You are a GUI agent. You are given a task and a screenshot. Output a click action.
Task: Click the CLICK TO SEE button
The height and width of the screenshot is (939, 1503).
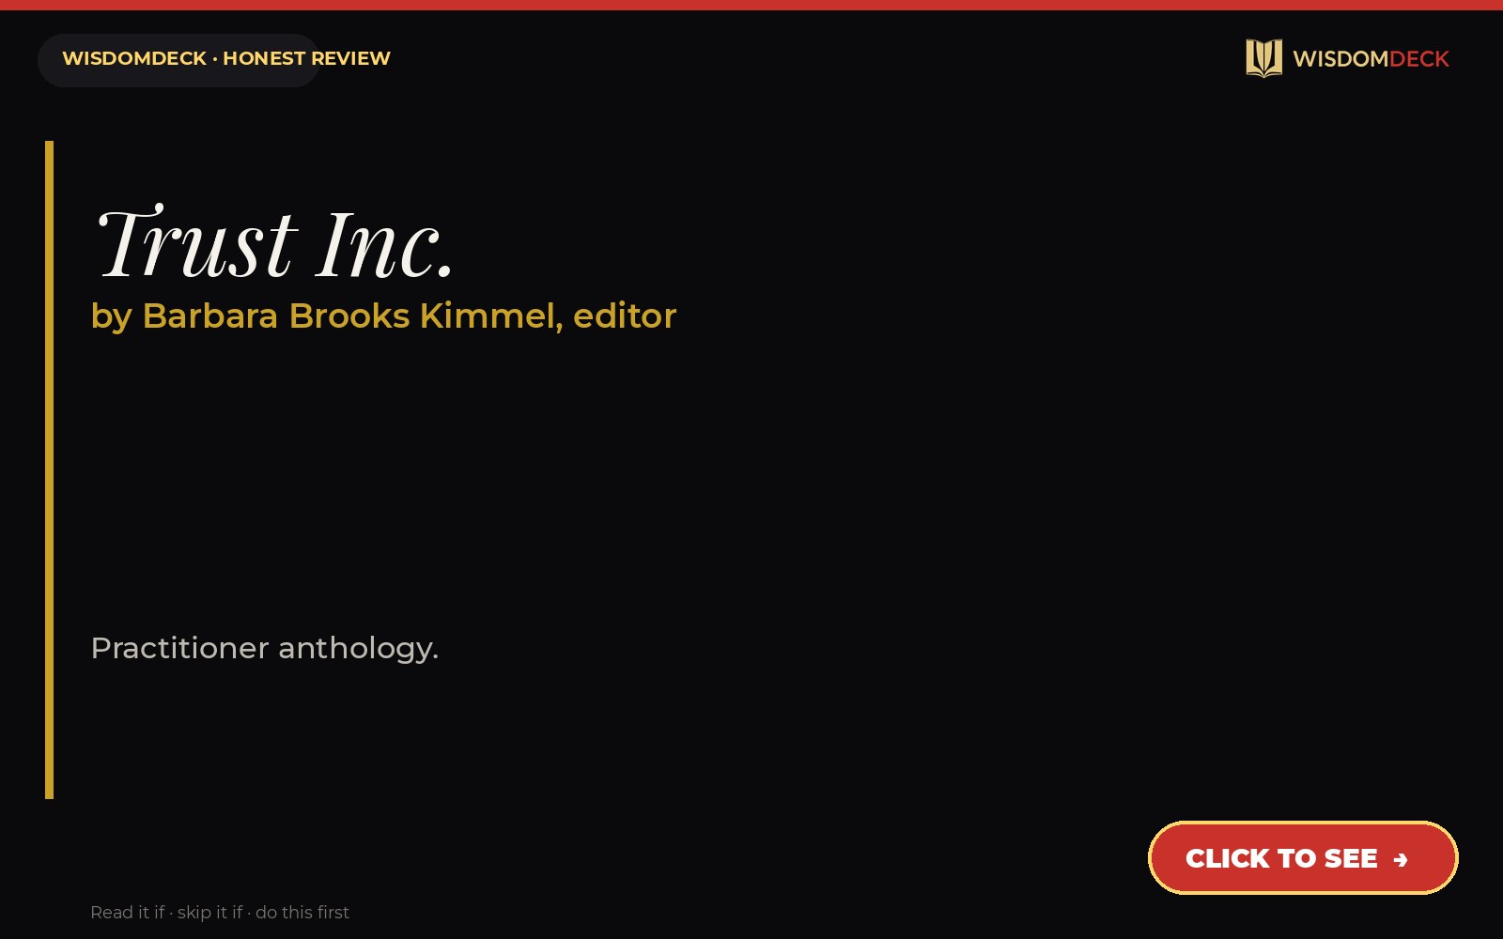click(x=1303, y=857)
